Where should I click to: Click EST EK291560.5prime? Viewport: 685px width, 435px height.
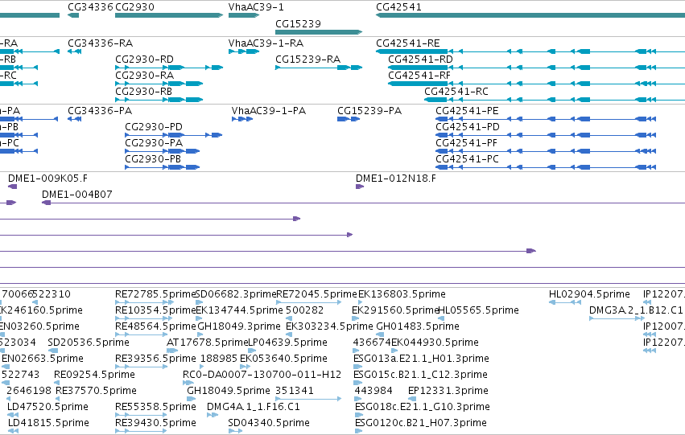coord(395,310)
